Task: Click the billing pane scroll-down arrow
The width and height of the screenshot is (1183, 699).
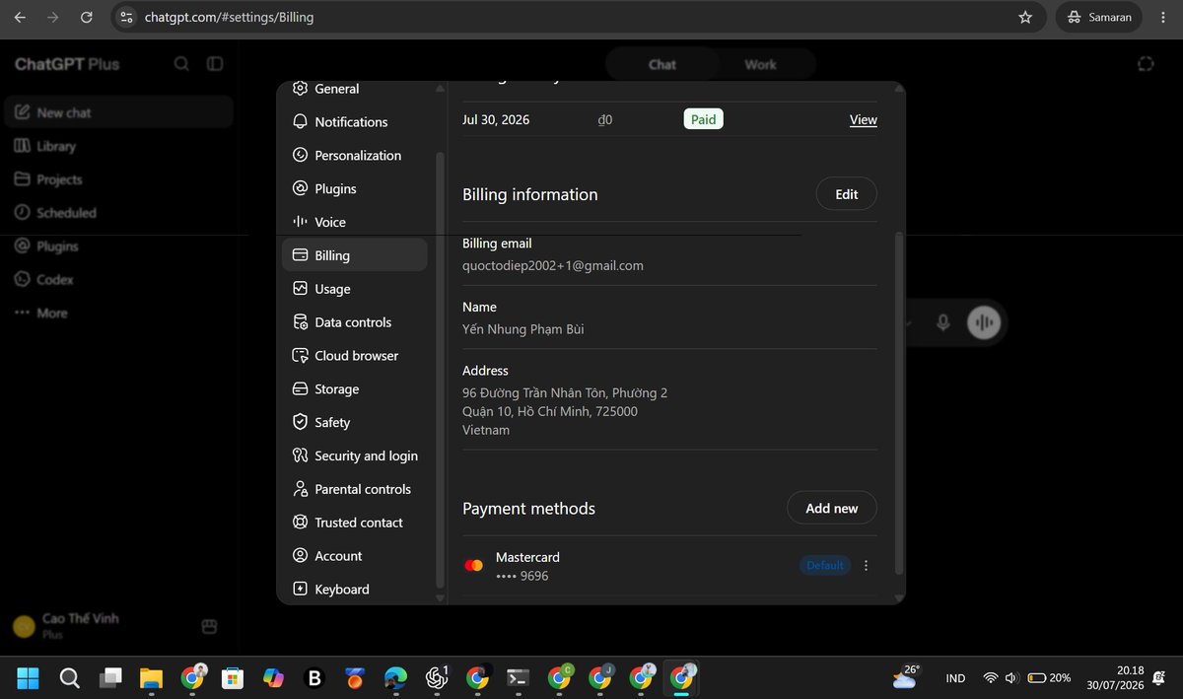Action: tap(898, 597)
